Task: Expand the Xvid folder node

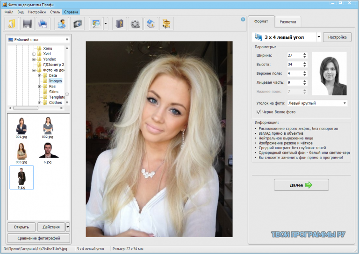Action: [34, 54]
